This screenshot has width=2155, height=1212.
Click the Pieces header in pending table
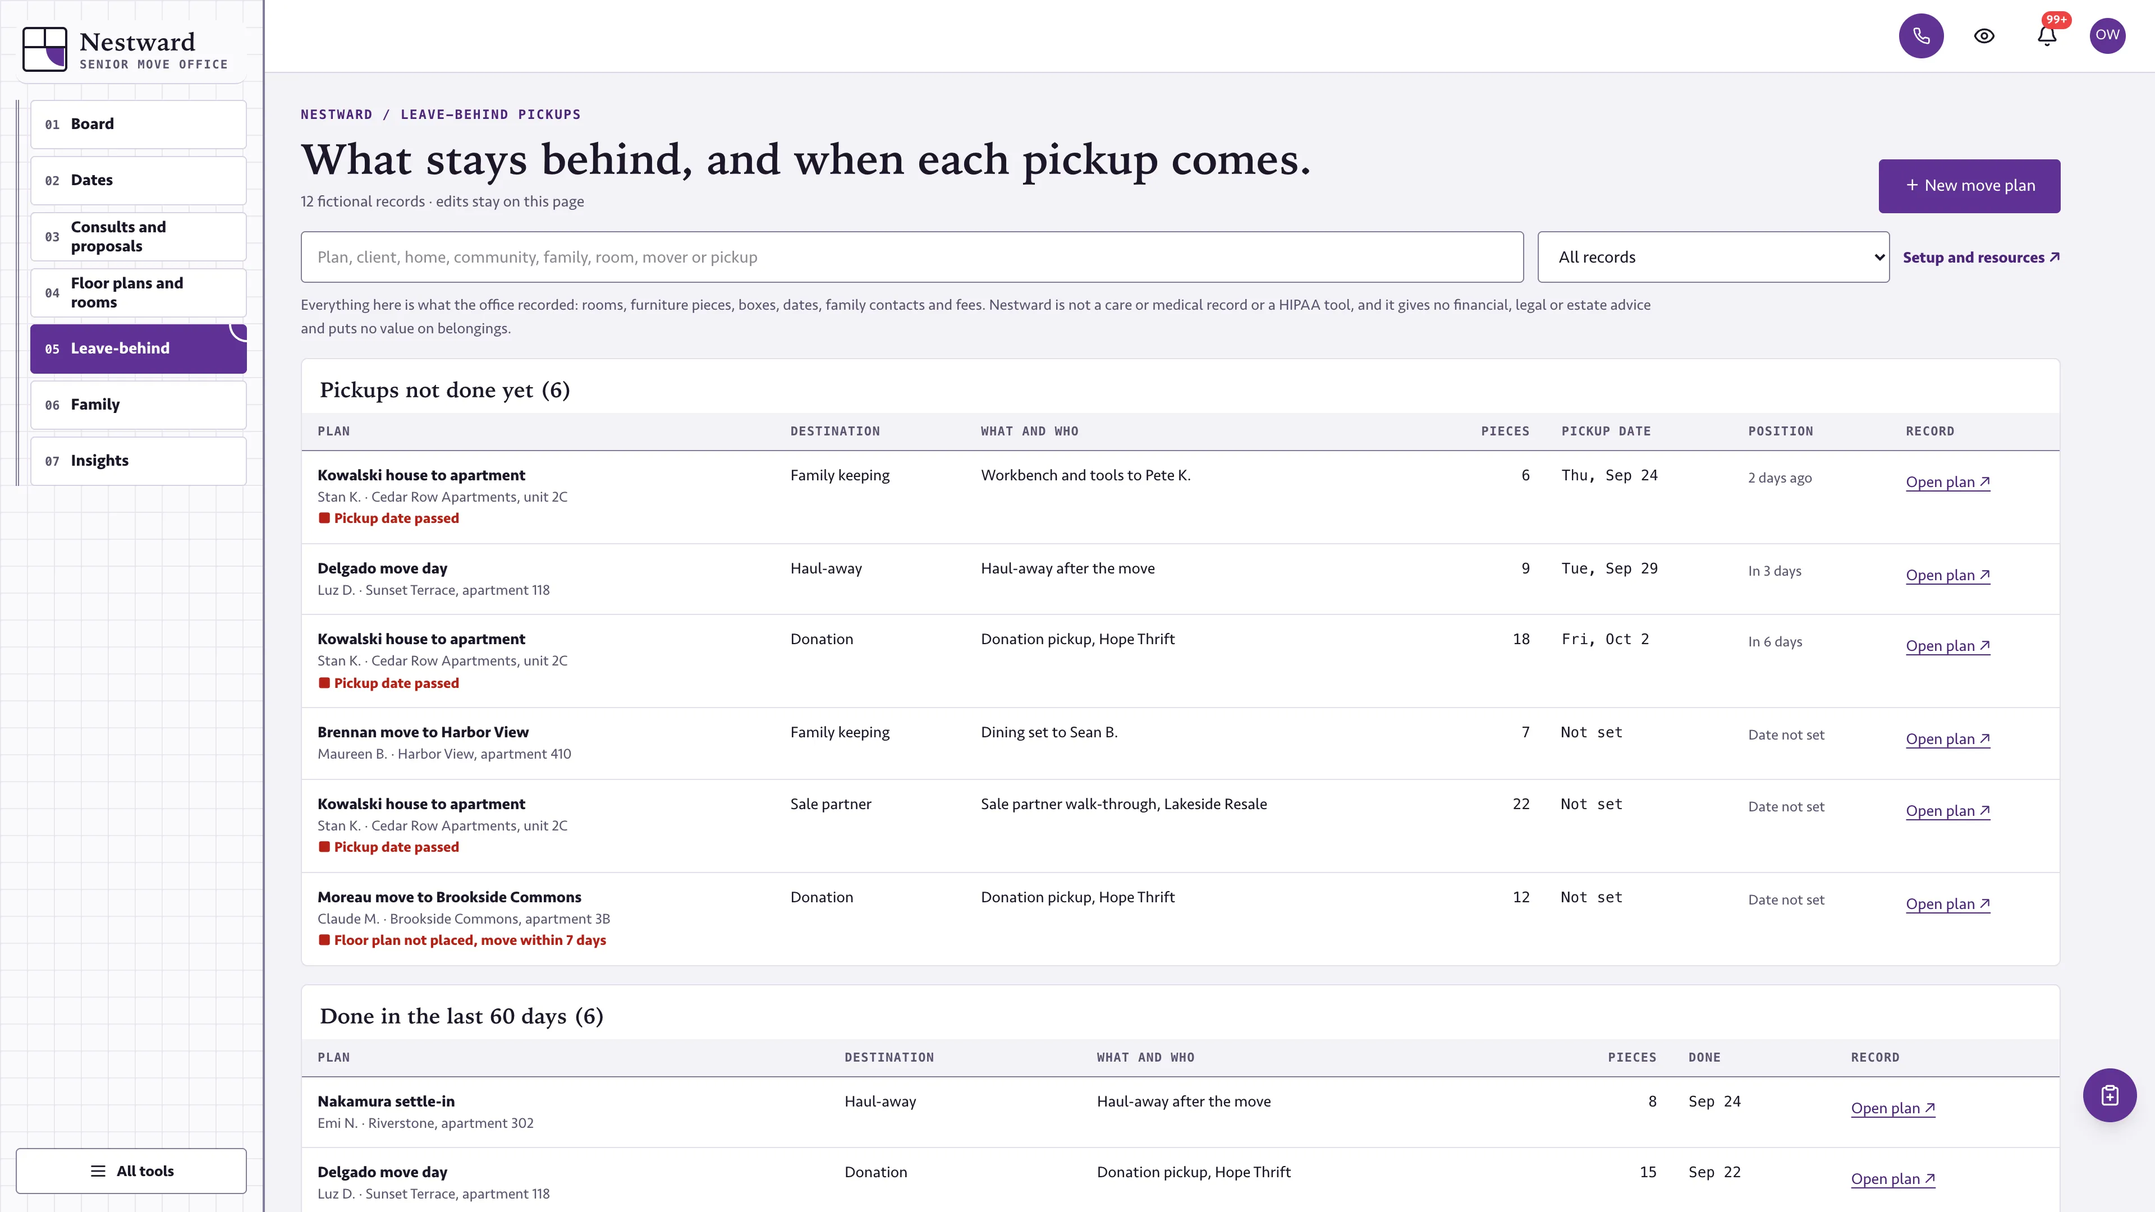pyautogui.click(x=1504, y=431)
